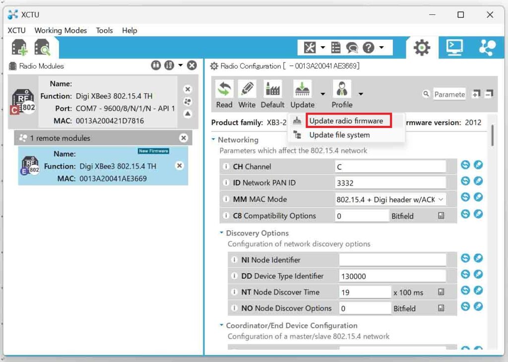This screenshot has height=362, width=508.
Task: Collapse the Discovery Options section
Action: tap(222, 233)
